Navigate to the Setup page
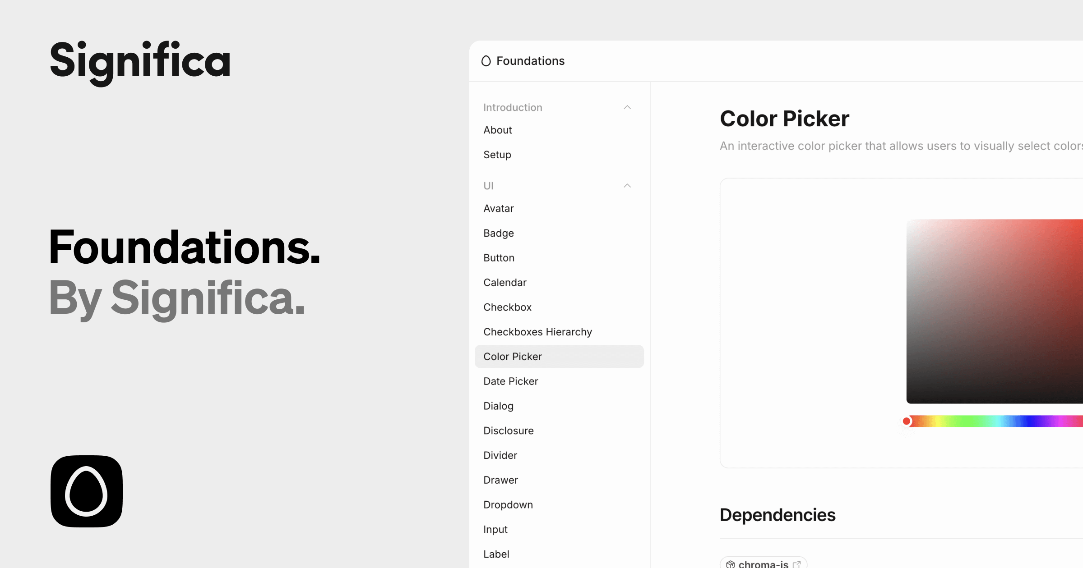The height and width of the screenshot is (568, 1083). (x=497, y=155)
